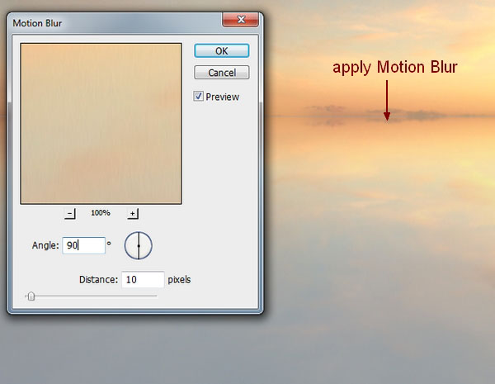This screenshot has height=384, width=495.
Task: Click the angle direction dial
Action: coord(139,245)
